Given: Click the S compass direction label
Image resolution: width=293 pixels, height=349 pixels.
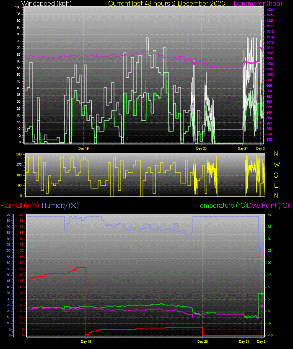Looking at the screenshot, I should point(276,175).
